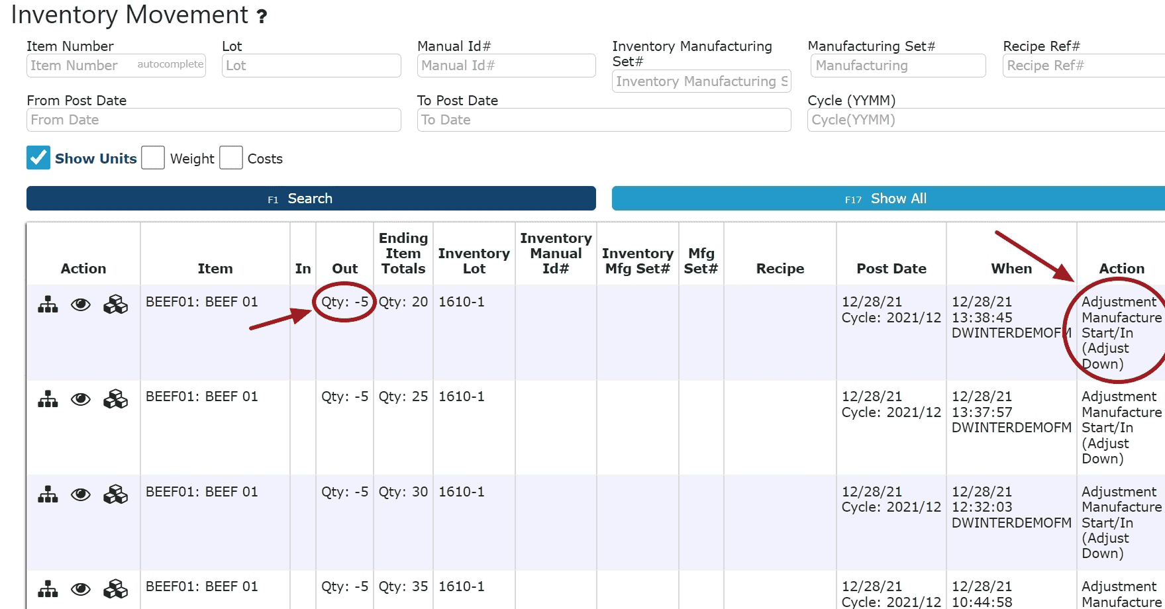View eye icon for Qty: 30 row
Viewport: 1165px width, 609px height.
tap(81, 494)
